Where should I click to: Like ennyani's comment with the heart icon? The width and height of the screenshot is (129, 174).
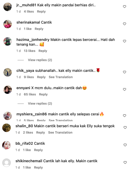[124, 89]
